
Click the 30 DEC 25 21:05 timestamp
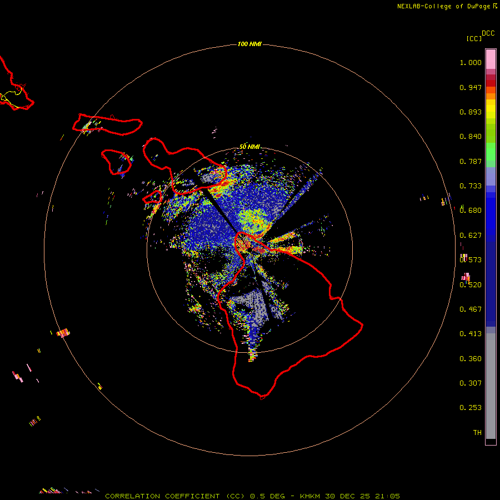pyautogui.click(x=363, y=496)
